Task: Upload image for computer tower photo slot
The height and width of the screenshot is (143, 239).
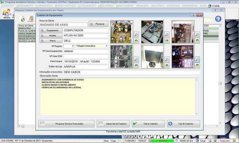Action: [197, 41]
